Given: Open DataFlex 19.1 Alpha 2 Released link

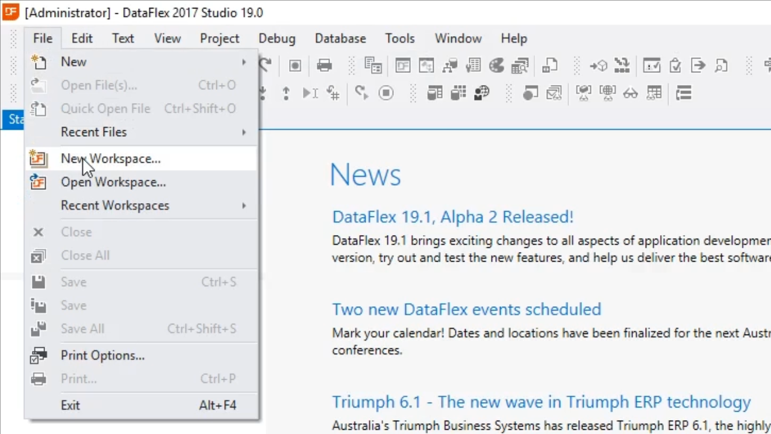Looking at the screenshot, I should click(x=452, y=217).
